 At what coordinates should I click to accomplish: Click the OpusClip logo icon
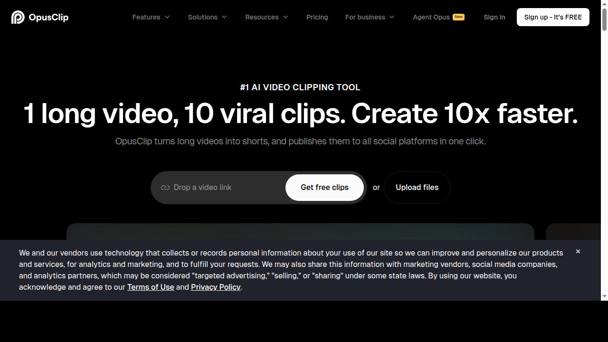[18, 17]
